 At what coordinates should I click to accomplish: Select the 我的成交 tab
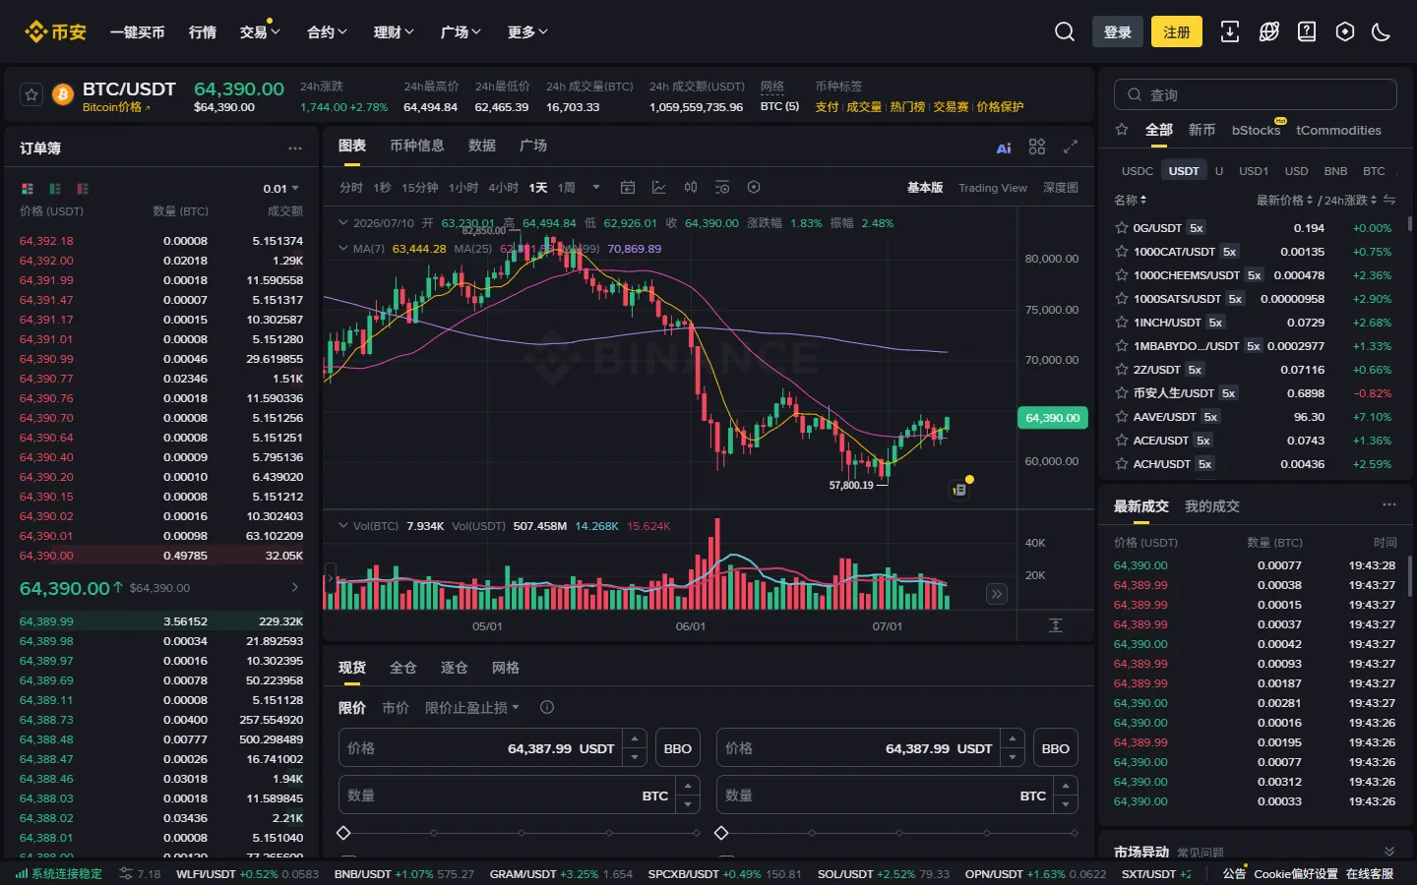(x=1211, y=505)
